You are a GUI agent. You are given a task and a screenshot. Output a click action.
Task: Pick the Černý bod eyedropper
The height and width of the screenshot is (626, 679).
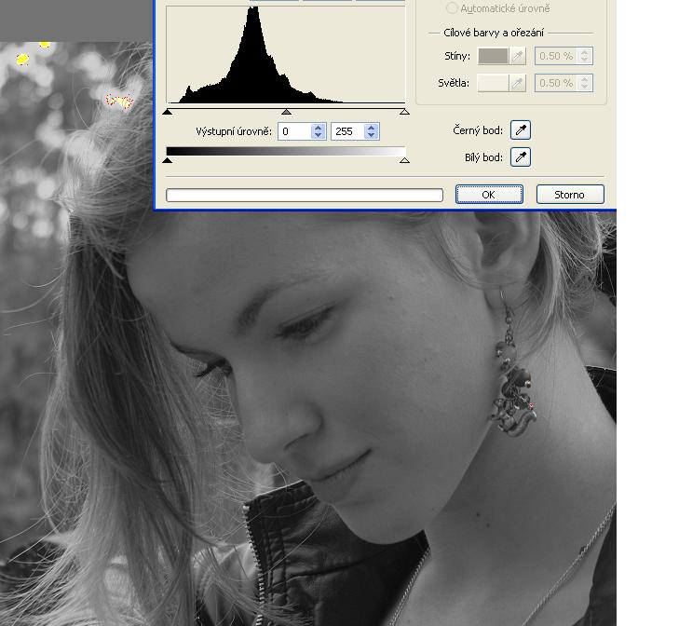coord(521,131)
